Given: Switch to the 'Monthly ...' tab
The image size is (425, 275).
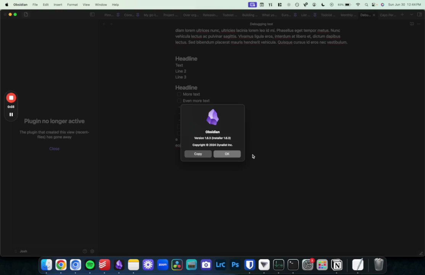Looking at the screenshot, I should (x=348, y=15).
